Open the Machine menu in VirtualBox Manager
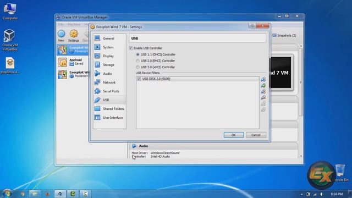 74,24
